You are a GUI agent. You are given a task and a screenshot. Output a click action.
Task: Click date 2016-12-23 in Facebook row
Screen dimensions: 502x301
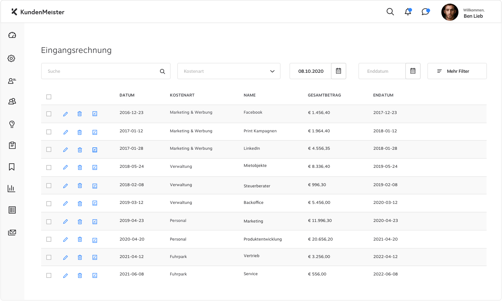(131, 113)
